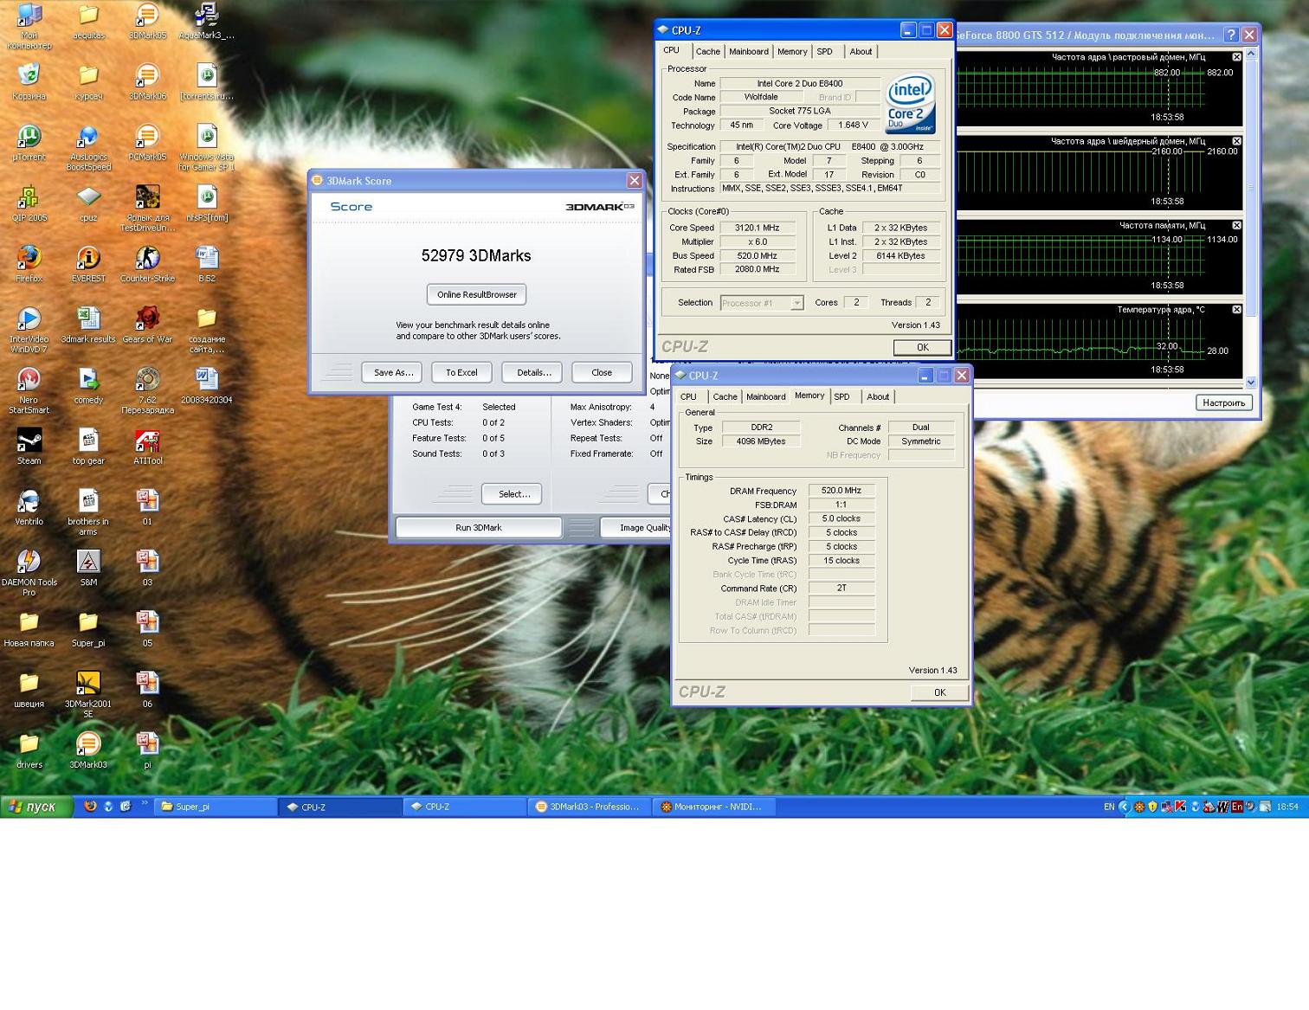
Task: Open the Details... button in 3DMark Score
Action: (x=533, y=372)
